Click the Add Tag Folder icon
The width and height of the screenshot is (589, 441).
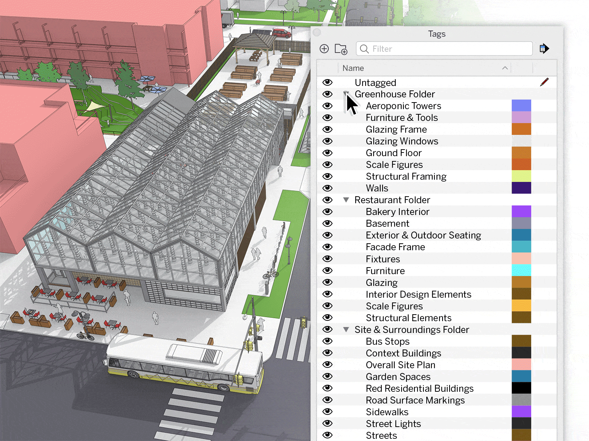pyautogui.click(x=341, y=49)
